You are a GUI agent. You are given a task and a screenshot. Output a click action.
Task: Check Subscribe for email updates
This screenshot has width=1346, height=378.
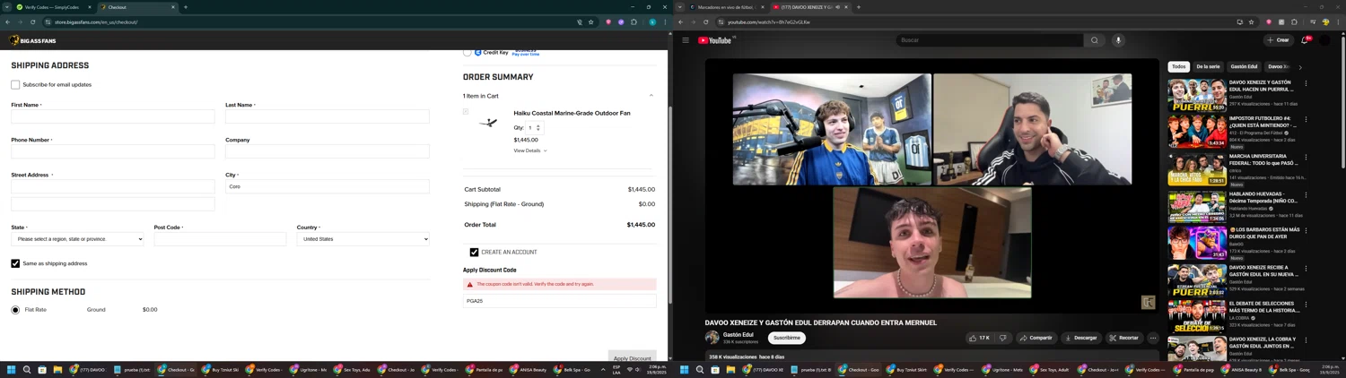[15, 85]
